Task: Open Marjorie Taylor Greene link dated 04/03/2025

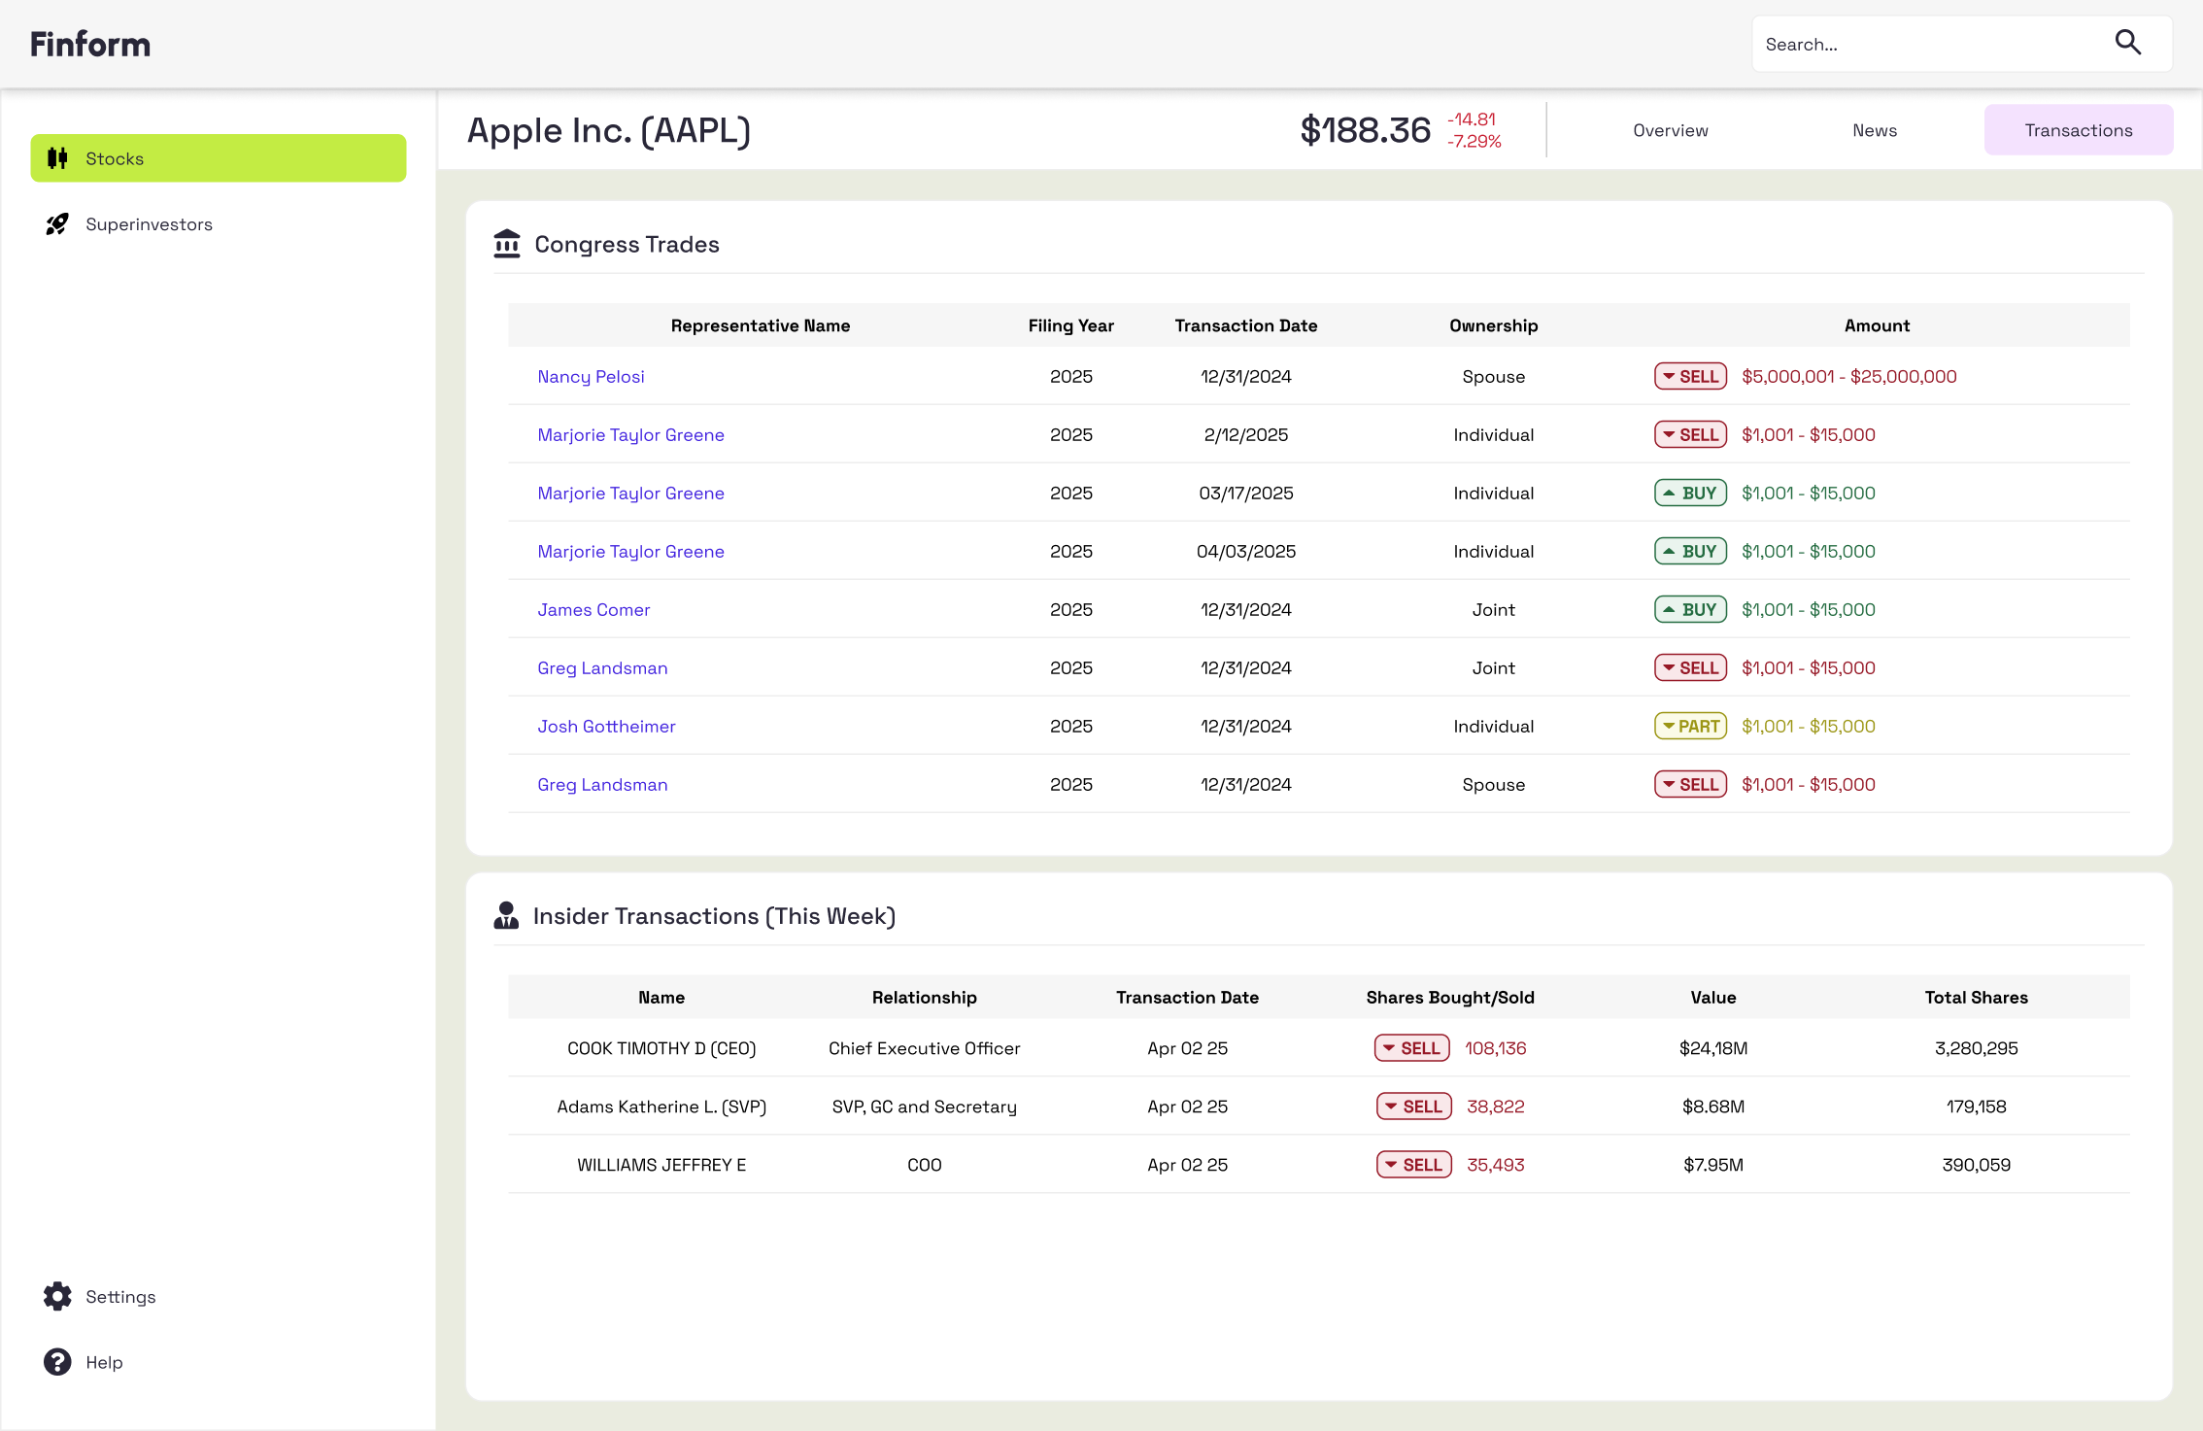Action: coord(630,551)
